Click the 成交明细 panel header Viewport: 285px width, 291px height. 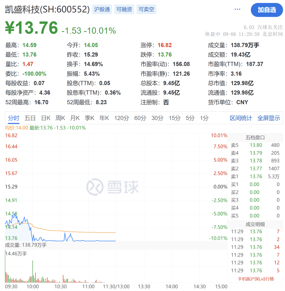click(255, 224)
